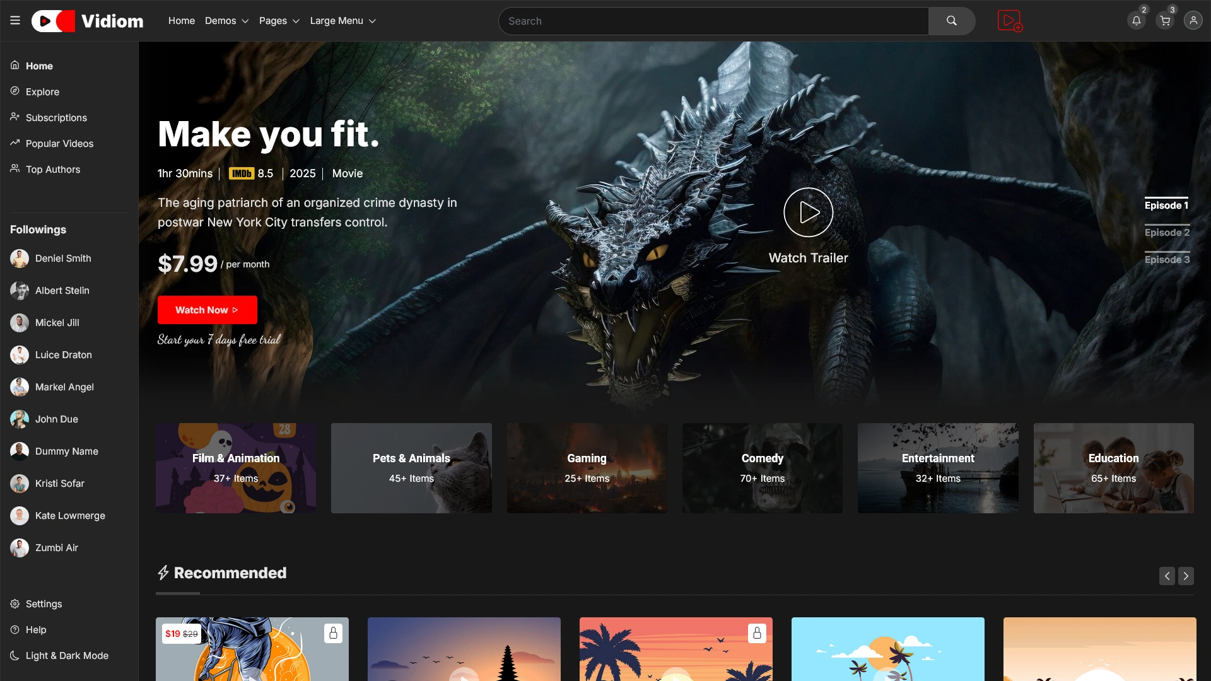
Task: Click the Settings gear icon
Action: tap(15, 604)
